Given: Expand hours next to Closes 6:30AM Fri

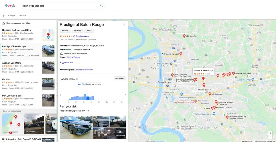Looking at the screenshot, I should click(x=90, y=50).
